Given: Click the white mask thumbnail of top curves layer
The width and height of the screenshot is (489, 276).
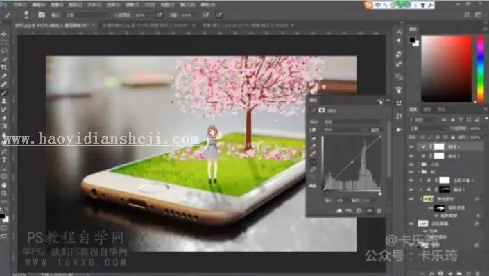Looking at the screenshot, I should point(439,146).
